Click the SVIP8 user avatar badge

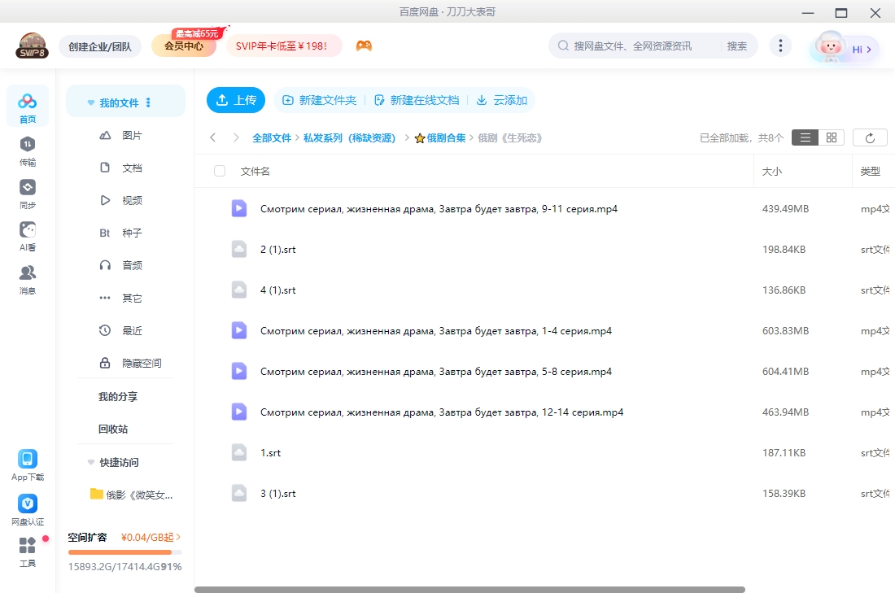pyautogui.click(x=32, y=46)
